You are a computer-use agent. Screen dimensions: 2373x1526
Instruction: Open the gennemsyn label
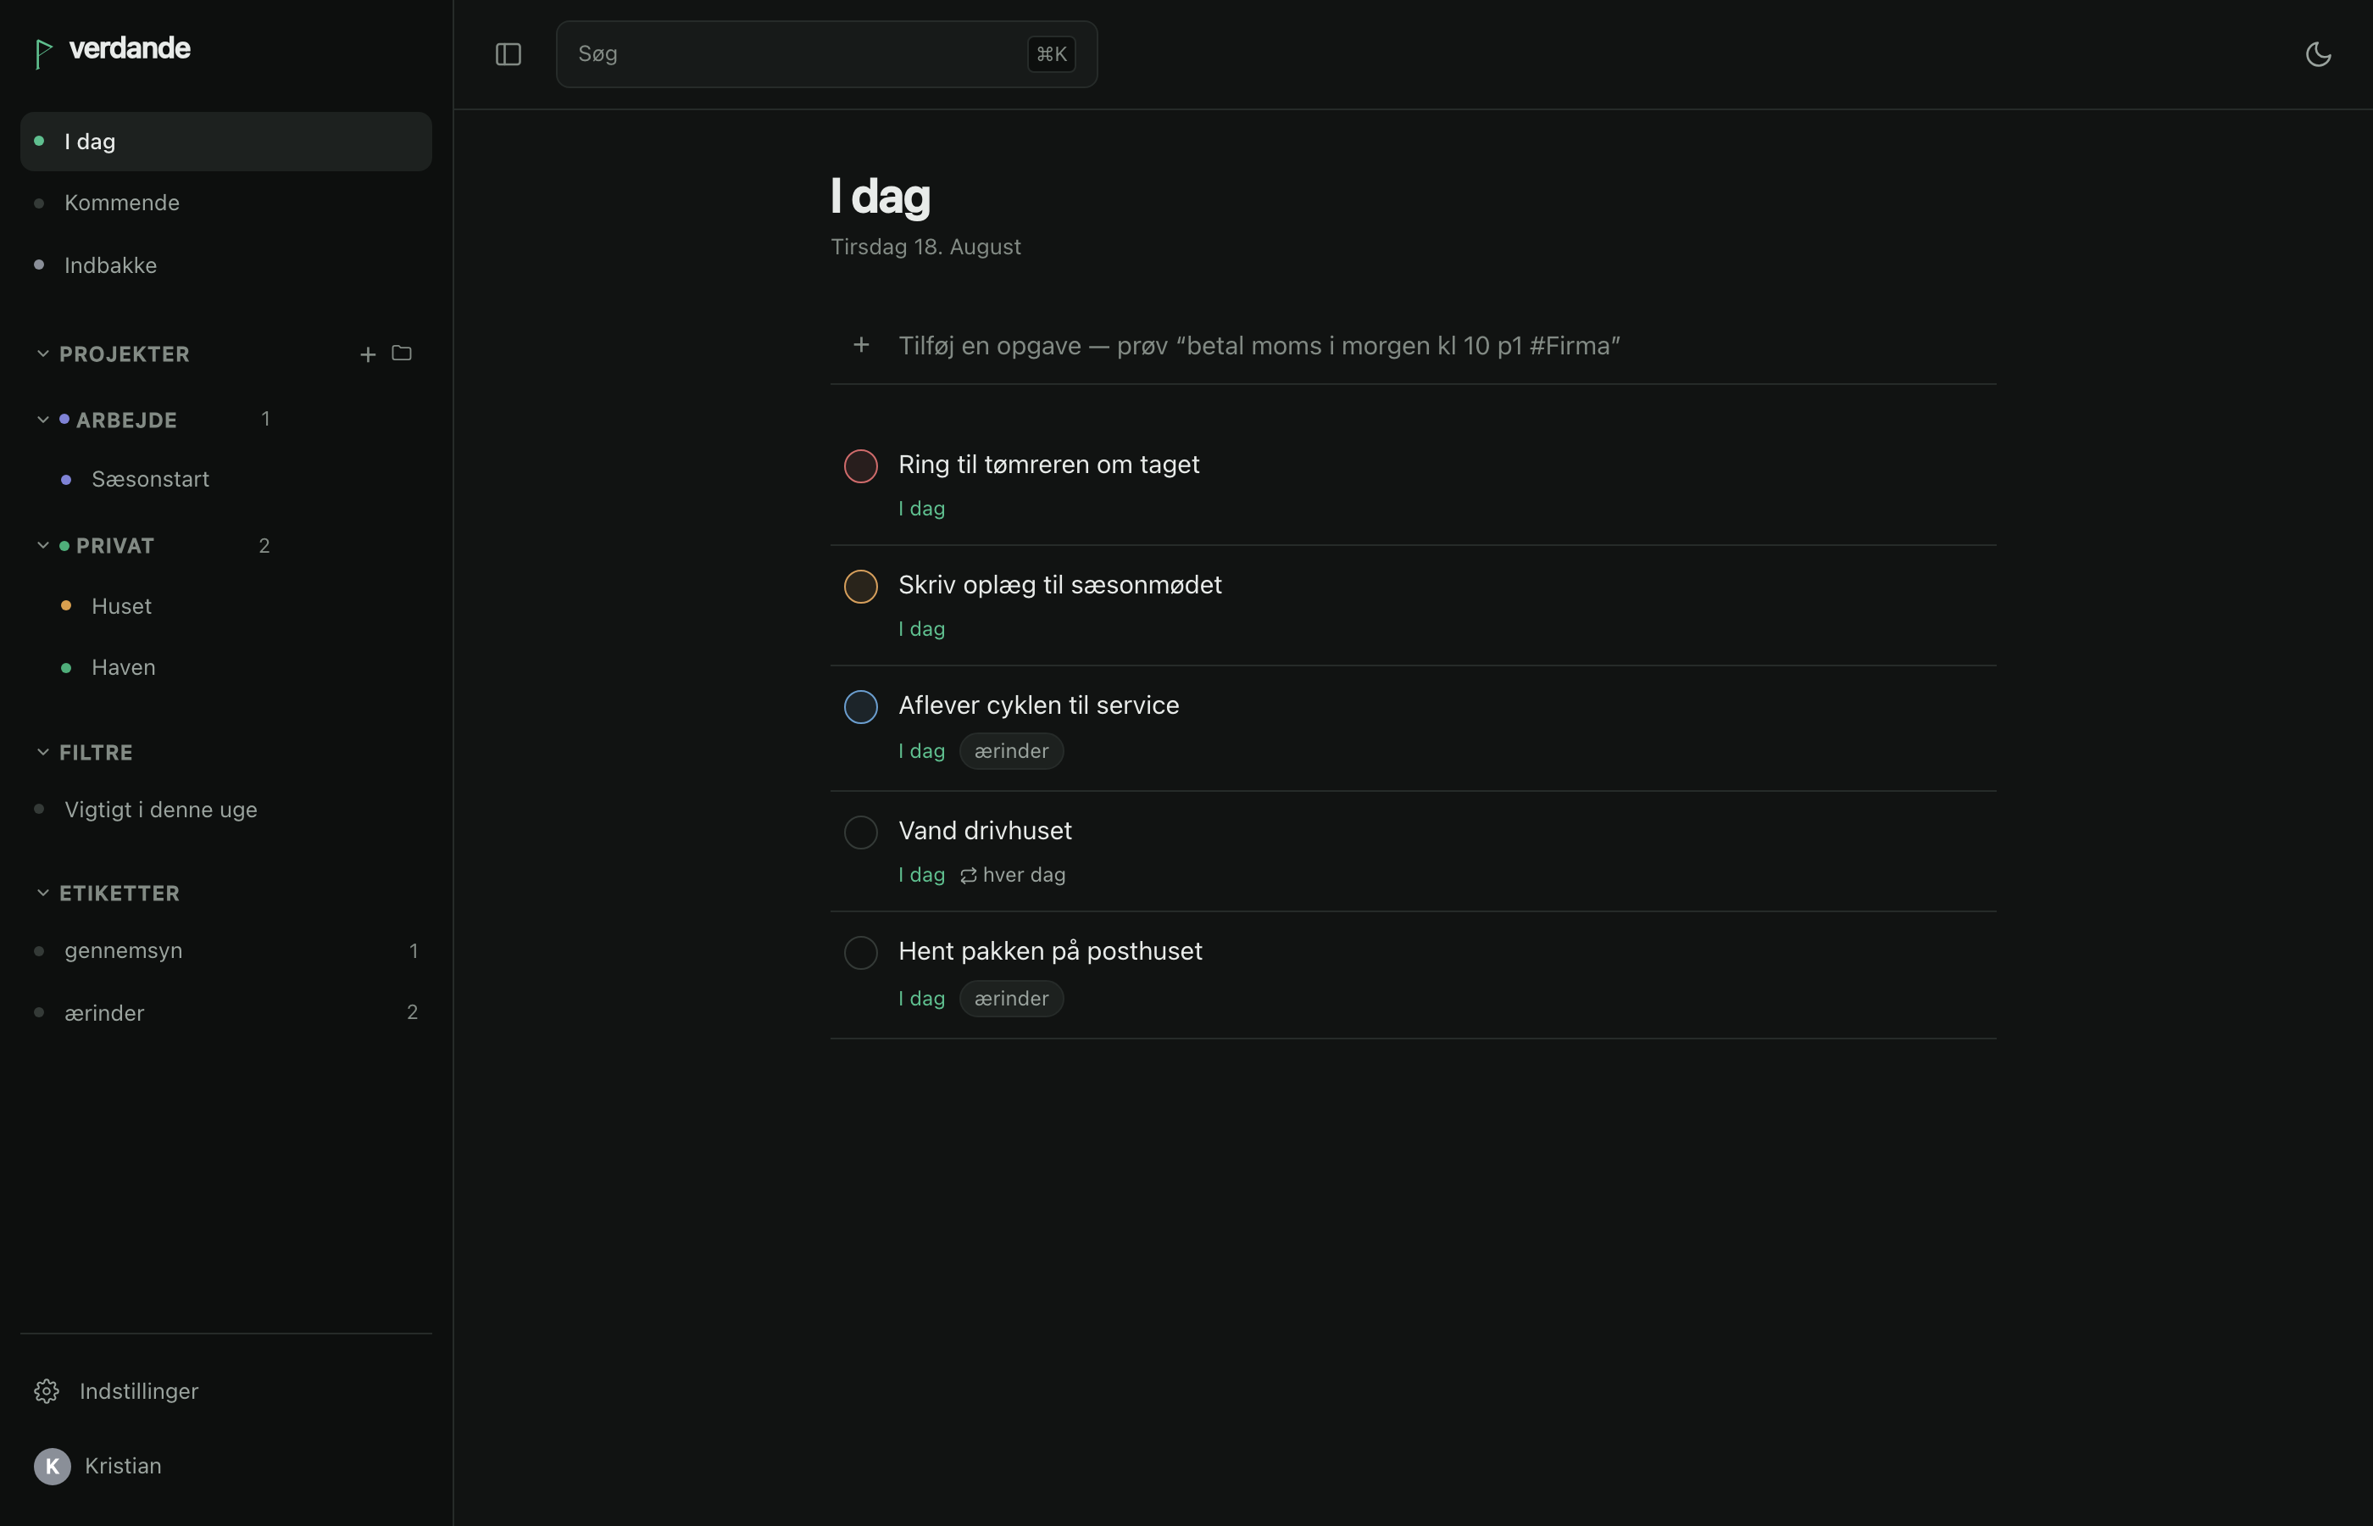(225, 951)
